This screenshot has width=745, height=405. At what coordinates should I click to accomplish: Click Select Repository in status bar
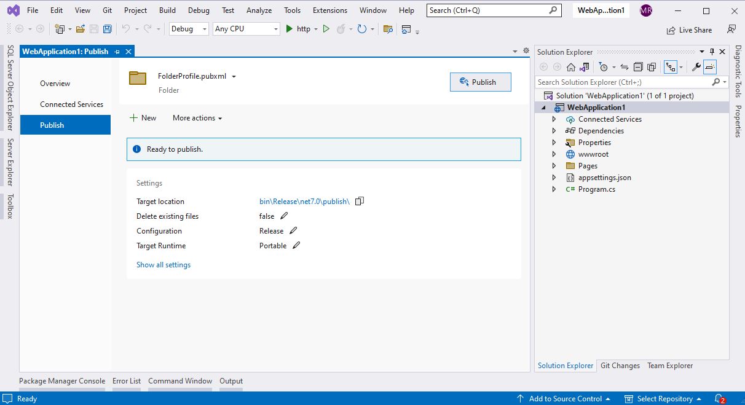pyautogui.click(x=663, y=399)
